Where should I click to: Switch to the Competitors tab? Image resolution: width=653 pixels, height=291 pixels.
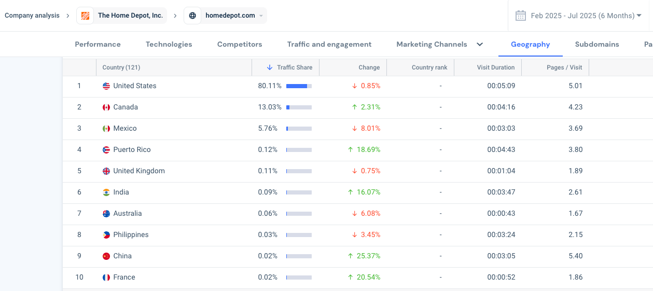(240, 44)
